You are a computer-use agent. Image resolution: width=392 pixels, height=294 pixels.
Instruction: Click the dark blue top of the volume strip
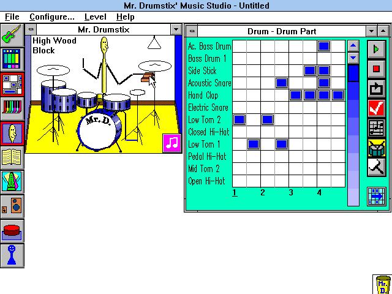pyautogui.click(x=353, y=73)
